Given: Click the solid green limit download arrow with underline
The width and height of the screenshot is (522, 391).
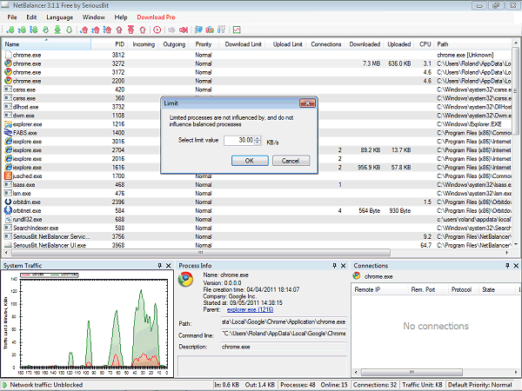Looking at the screenshot, I should (57, 30).
